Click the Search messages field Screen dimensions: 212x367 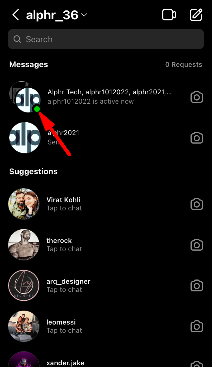coord(106,39)
